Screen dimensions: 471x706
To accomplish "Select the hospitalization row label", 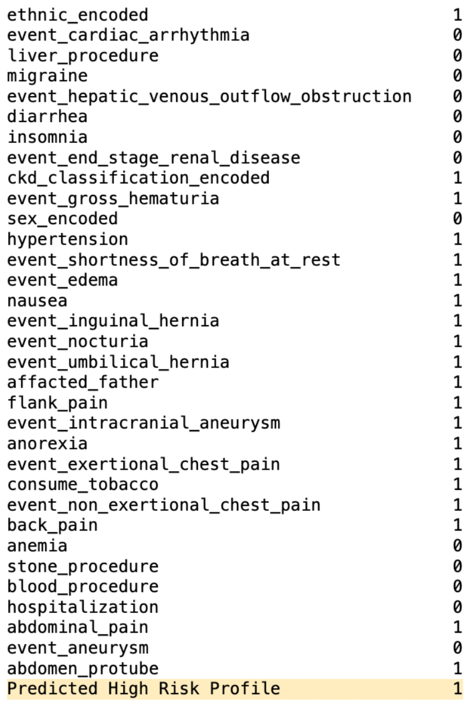I will pyautogui.click(x=83, y=607).
